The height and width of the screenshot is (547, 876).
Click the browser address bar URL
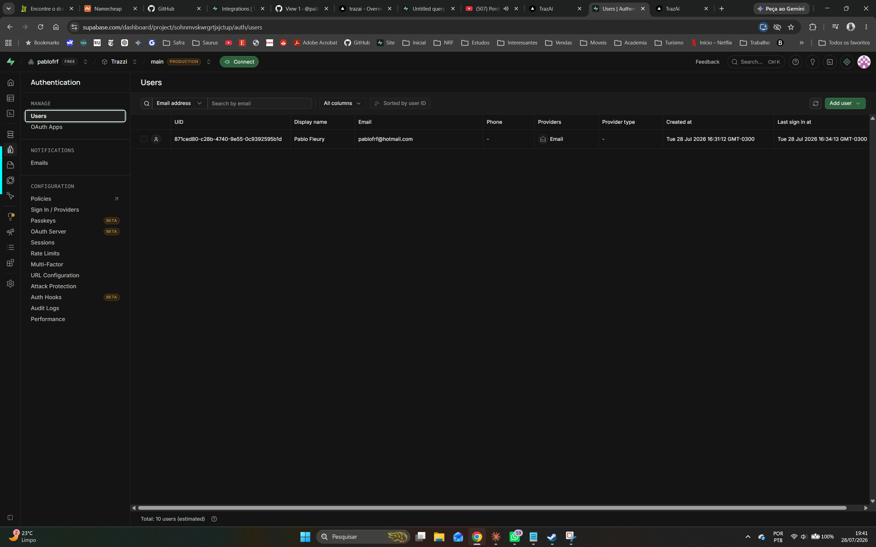click(x=172, y=27)
